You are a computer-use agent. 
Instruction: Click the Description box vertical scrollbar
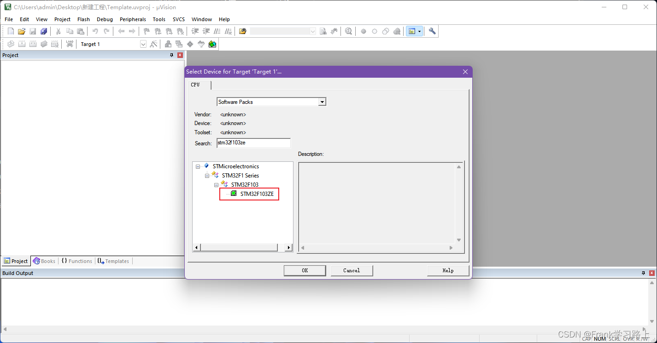click(459, 204)
